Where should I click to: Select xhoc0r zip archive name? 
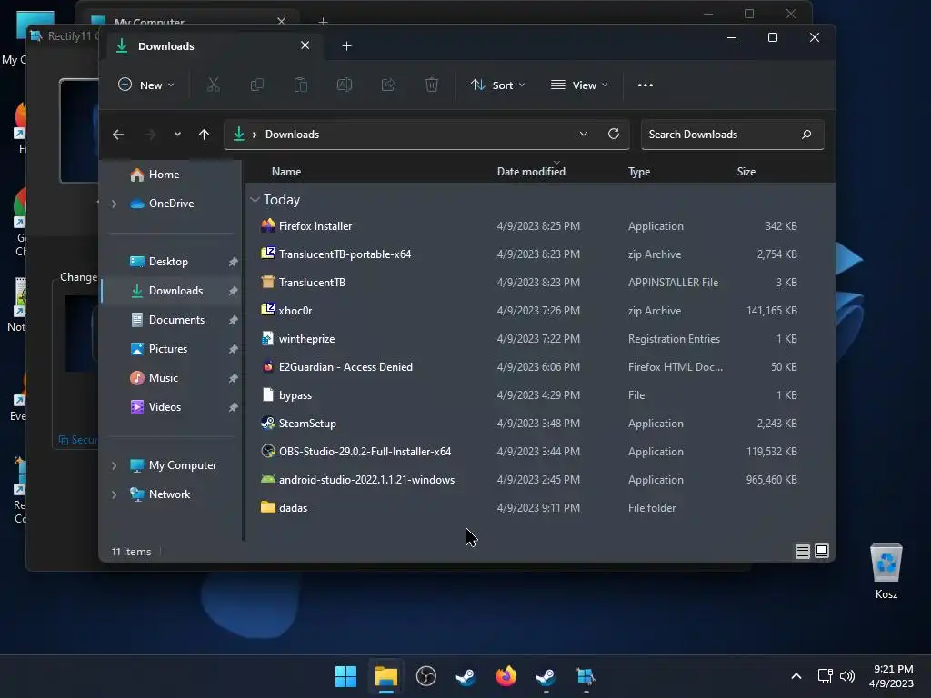click(x=295, y=311)
